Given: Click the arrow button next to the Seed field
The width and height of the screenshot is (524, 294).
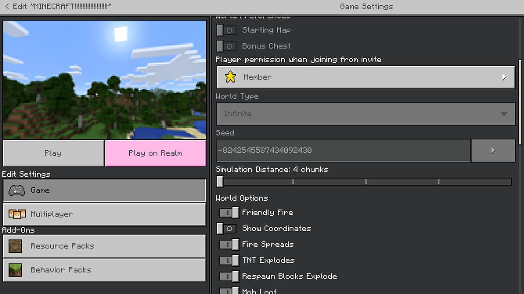Looking at the screenshot, I should pos(493,150).
